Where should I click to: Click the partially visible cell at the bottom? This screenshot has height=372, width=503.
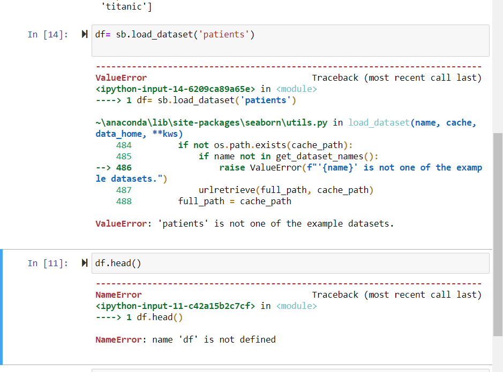pyautogui.click(x=289, y=369)
